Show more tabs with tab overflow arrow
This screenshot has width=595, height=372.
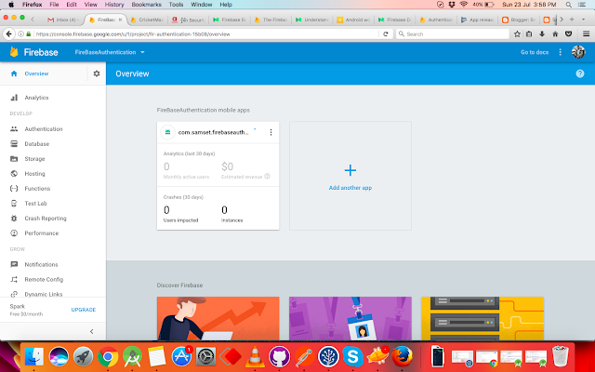[x=562, y=20]
